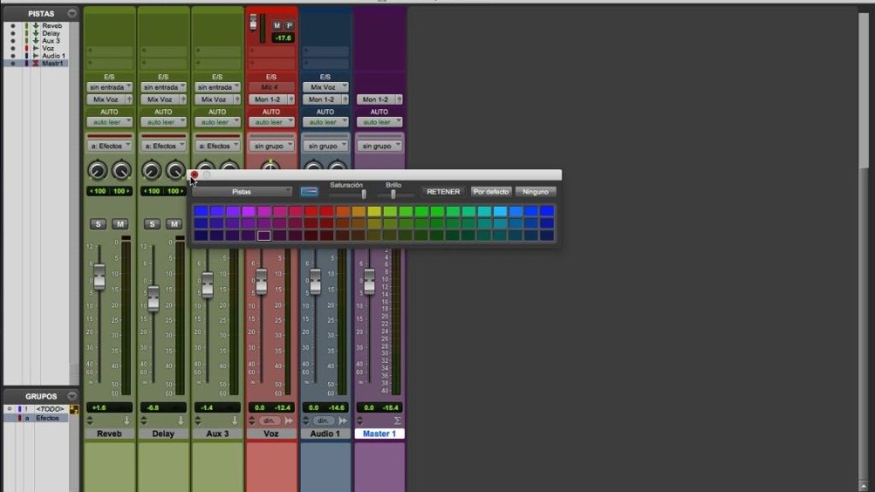Screen dimensions: 875x492
Task: Click the Reveb output window icon beside Mix Voz
Action: tap(129, 99)
